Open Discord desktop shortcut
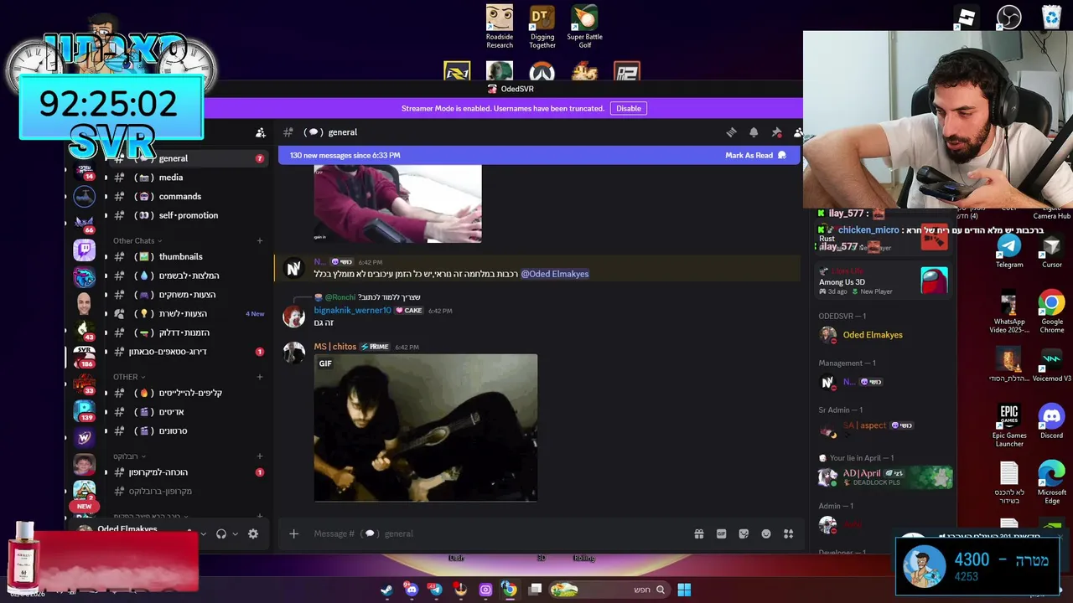 (1051, 422)
